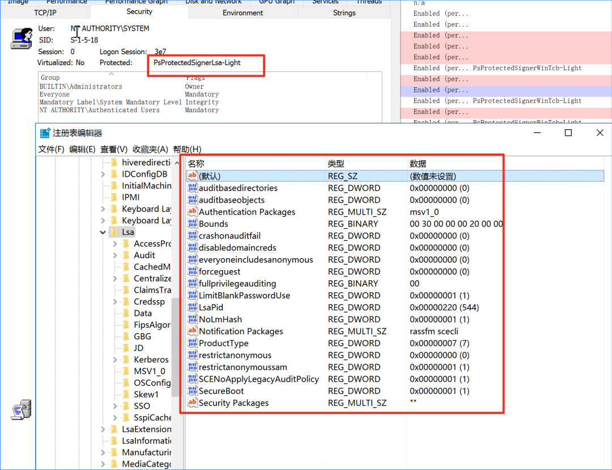Click the 0x00000220 (544) LsaPid data
The height and width of the screenshot is (470, 612).
pyautogui.click(x=444, y=307)
